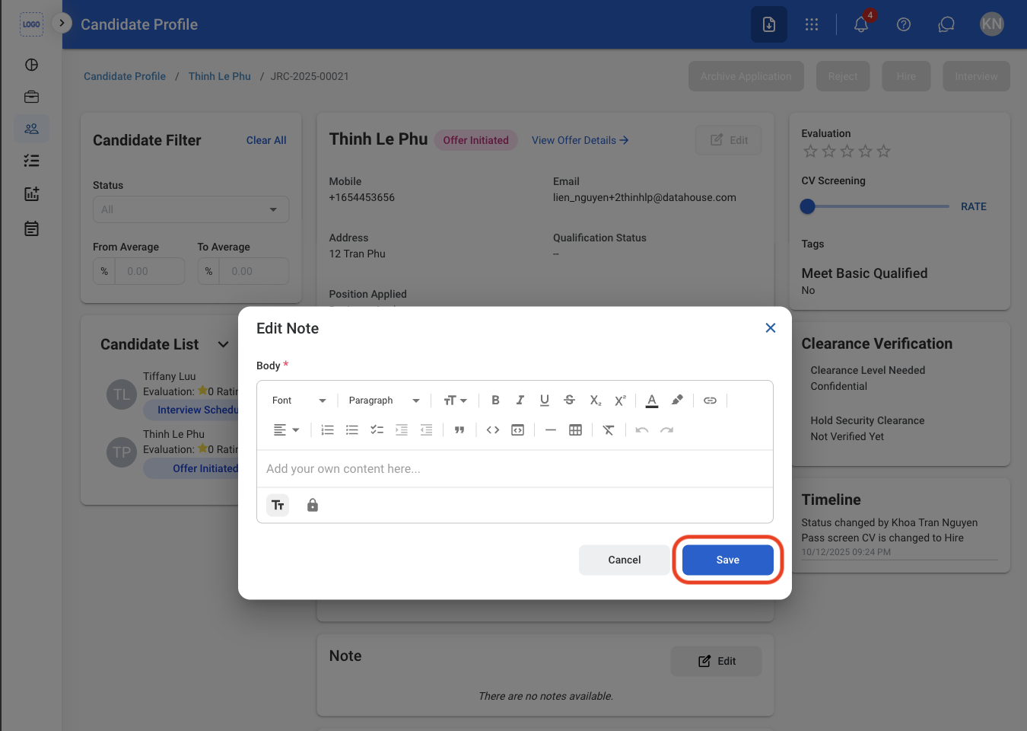Cancel the Edit Note dialog
The width and height of the screenshot is (1027, 731).
tap(625, 560)
